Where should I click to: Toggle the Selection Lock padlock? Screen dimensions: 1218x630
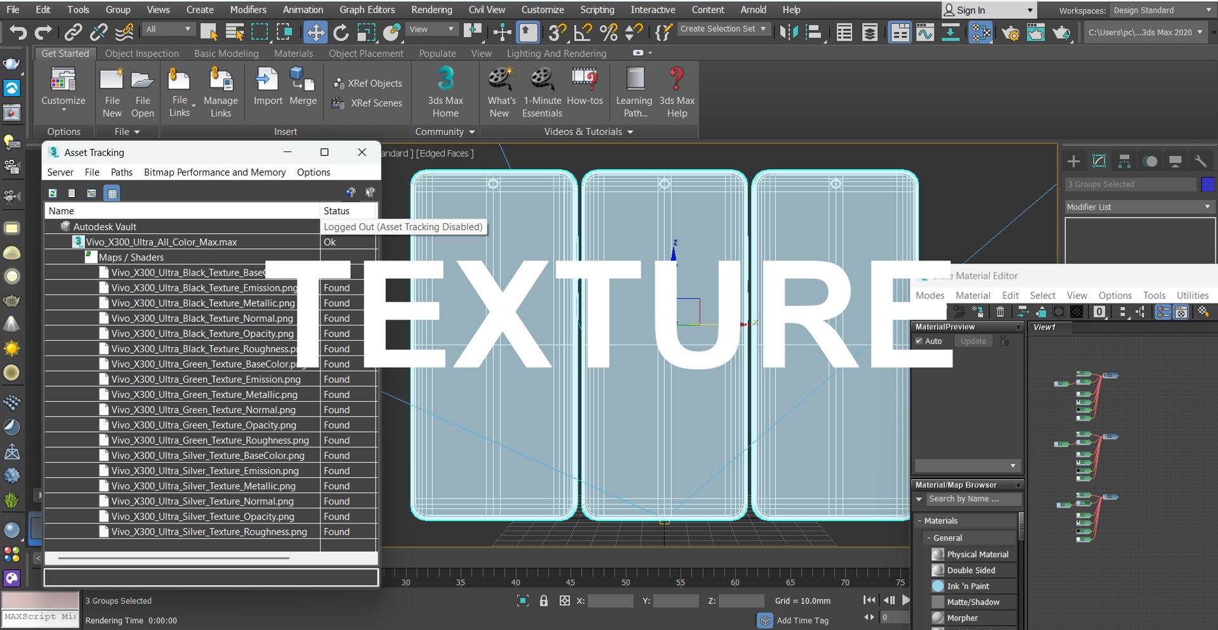544,601
